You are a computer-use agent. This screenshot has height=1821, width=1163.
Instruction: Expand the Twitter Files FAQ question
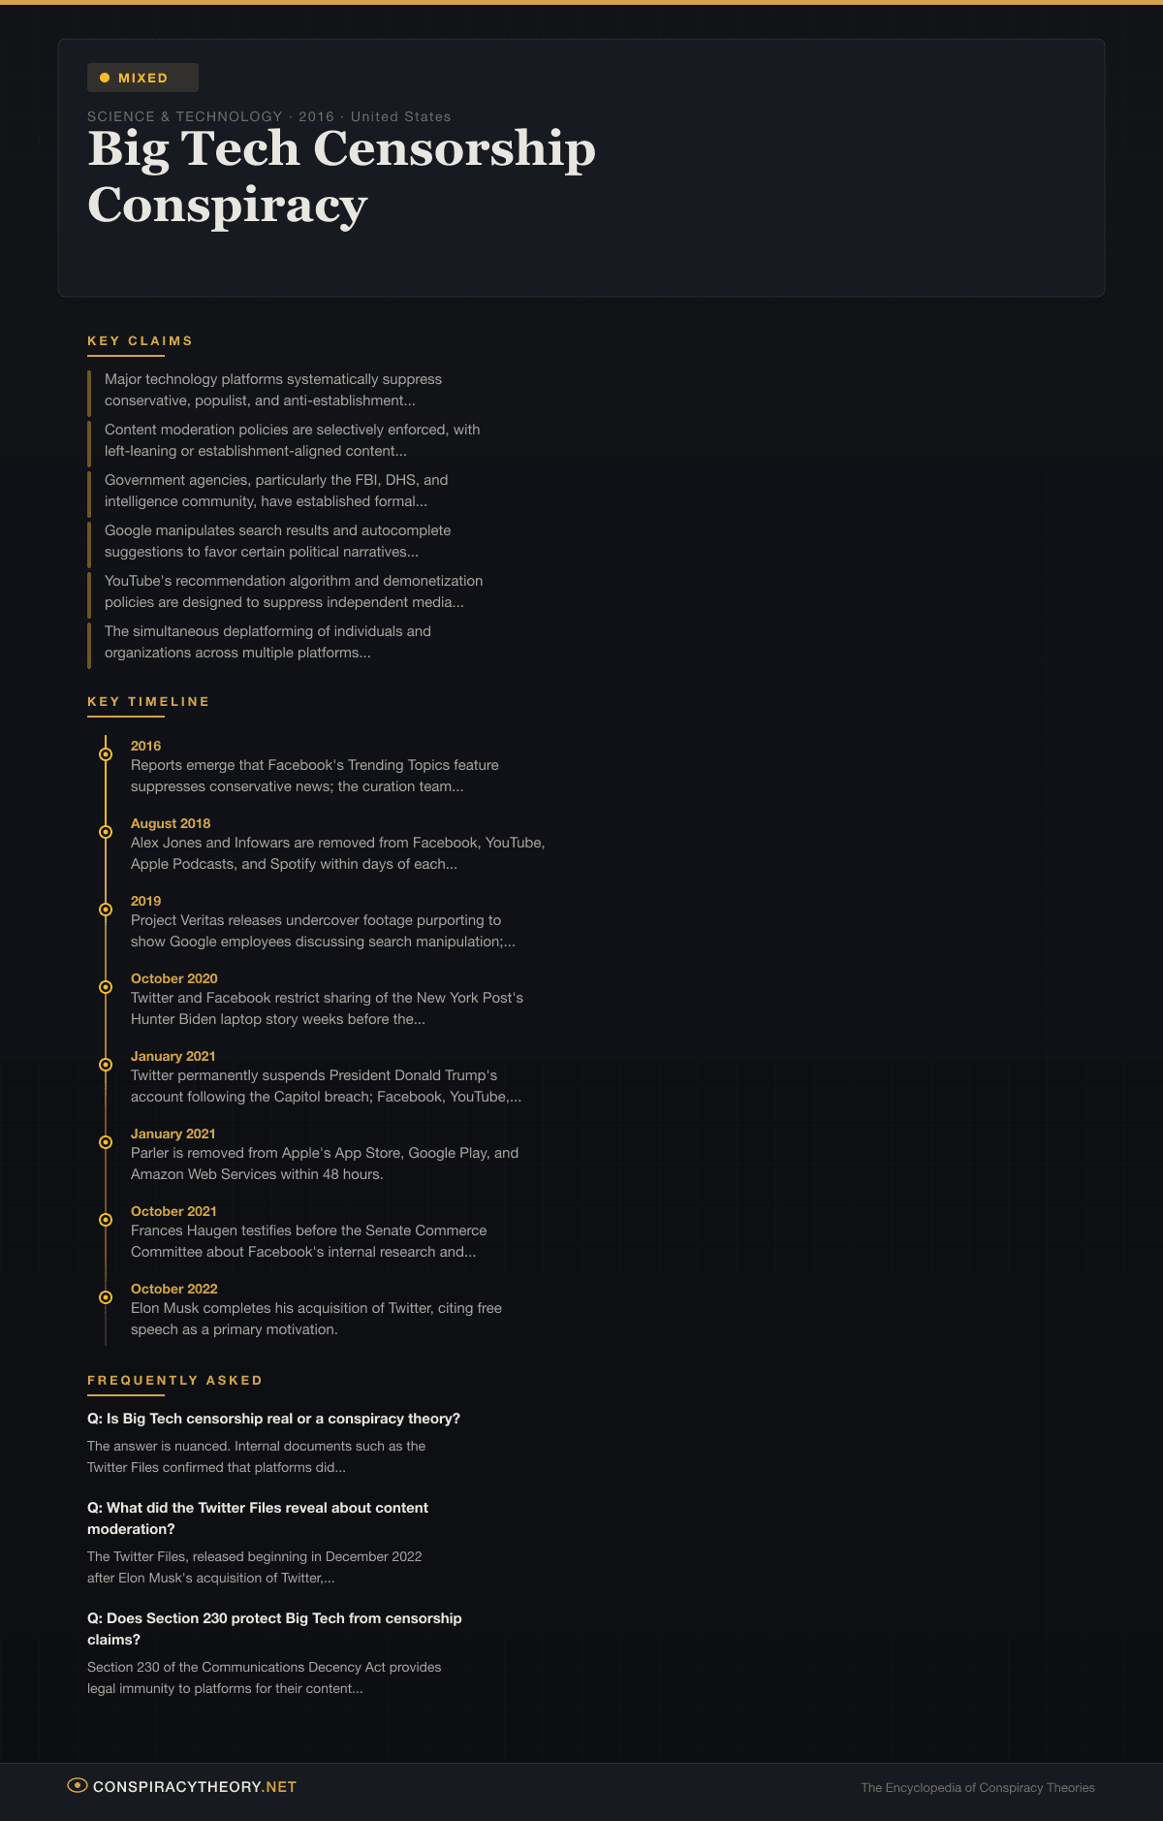click(258, 1518)
